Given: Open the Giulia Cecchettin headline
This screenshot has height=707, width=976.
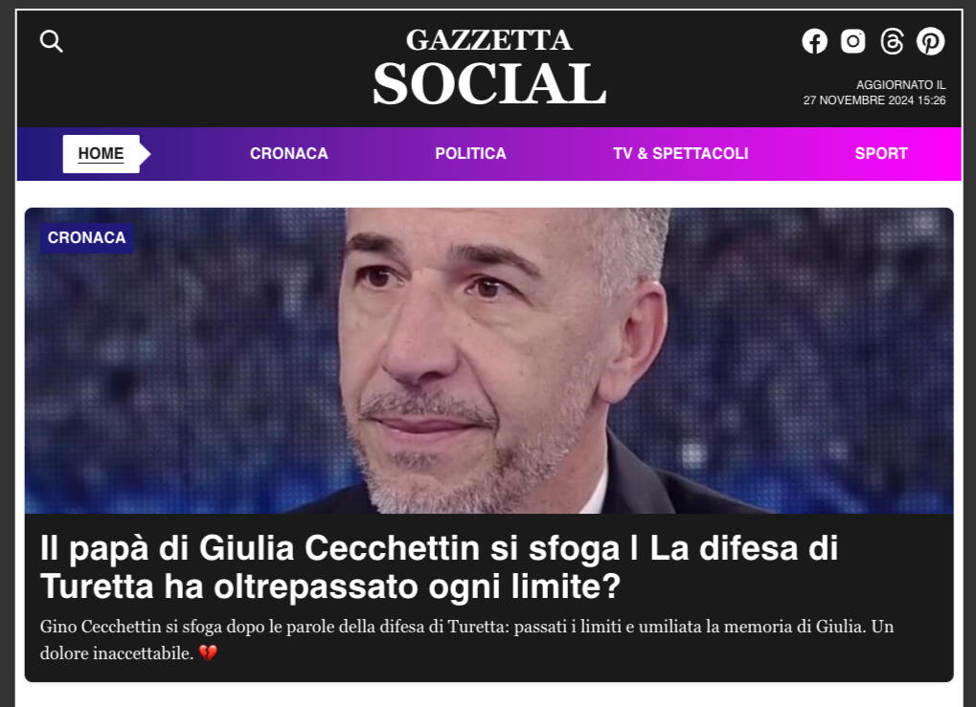Looking at the screenshot, I should coord(439,567).
